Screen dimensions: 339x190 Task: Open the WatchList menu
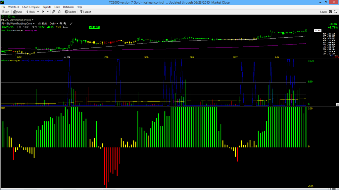tap(14, 7)
